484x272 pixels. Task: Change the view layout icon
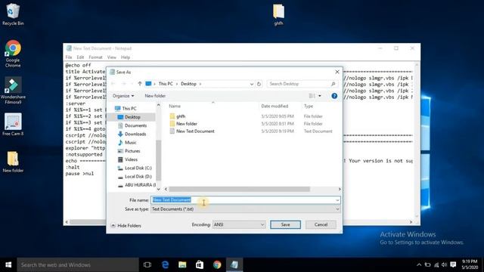(312, 96)
